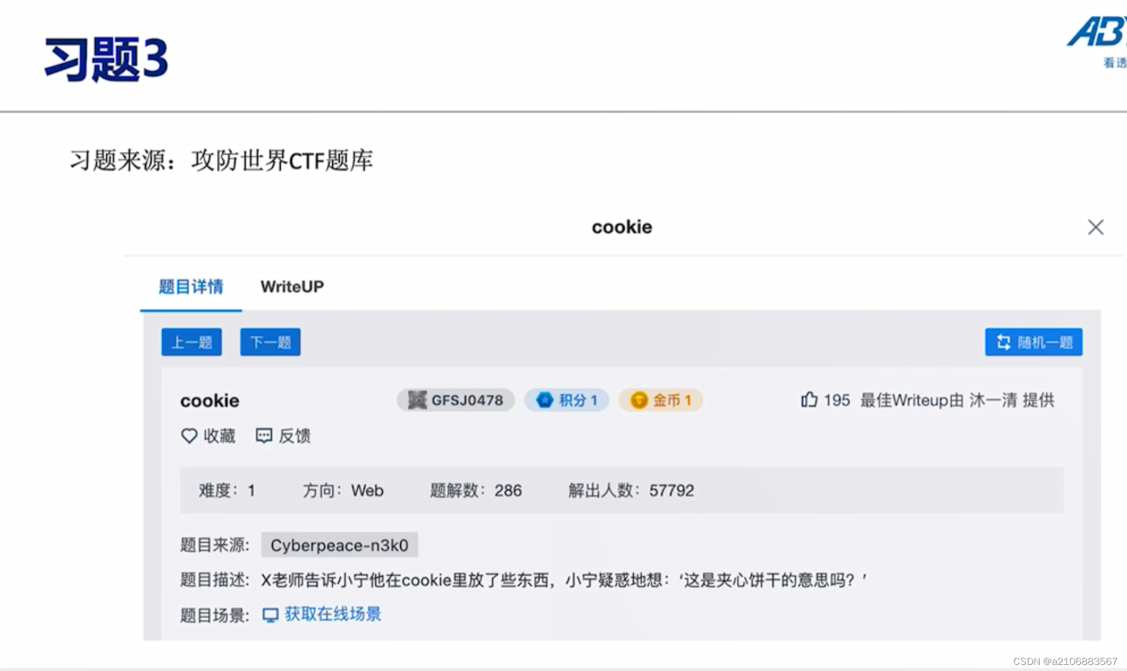This screenshot has width=1127, height=671.
Task: Click the monitor icon beside 获取在线场景
Action: tap(270, 614)
